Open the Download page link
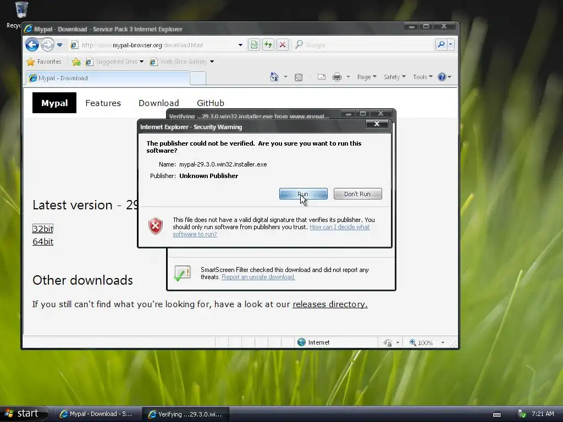 click(159, 103)
